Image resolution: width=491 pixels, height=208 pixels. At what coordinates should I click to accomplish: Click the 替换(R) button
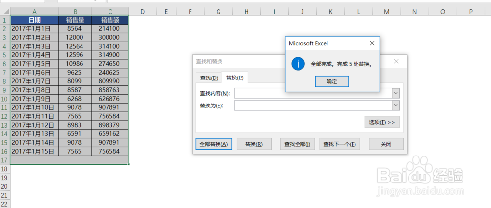click(x=254, y=144)
